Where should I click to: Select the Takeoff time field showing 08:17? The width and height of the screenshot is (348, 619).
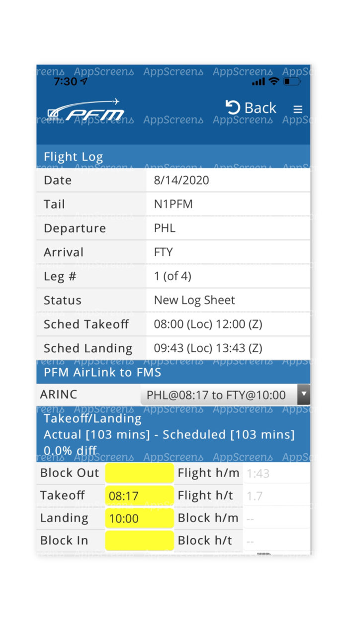point(139,496)
